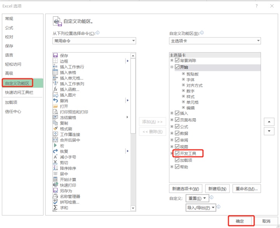Viewport: 280px width, 228px height.
Task: Expand the 视图 tree node
Action: [x=172, y=147]
